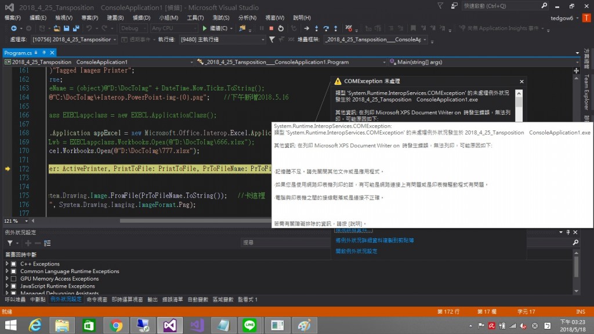This screenshot has width=594, height=334.
Task: Click the Step Over icon
Action: pyautogui.click(x=326, y=28)
